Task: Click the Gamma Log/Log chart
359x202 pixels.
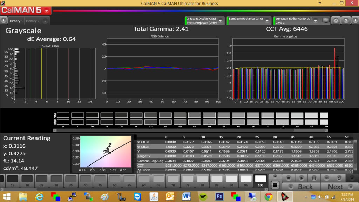Action: (x=288, y=68)
